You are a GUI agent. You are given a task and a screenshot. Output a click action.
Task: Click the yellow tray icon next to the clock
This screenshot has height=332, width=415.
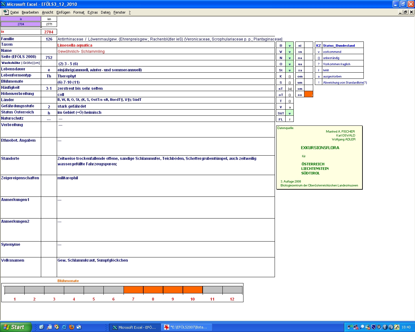pos(397,327)
